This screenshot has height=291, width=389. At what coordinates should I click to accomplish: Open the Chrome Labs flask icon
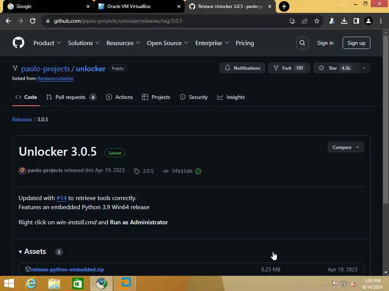pyautogui.click(x=332, y=21)
